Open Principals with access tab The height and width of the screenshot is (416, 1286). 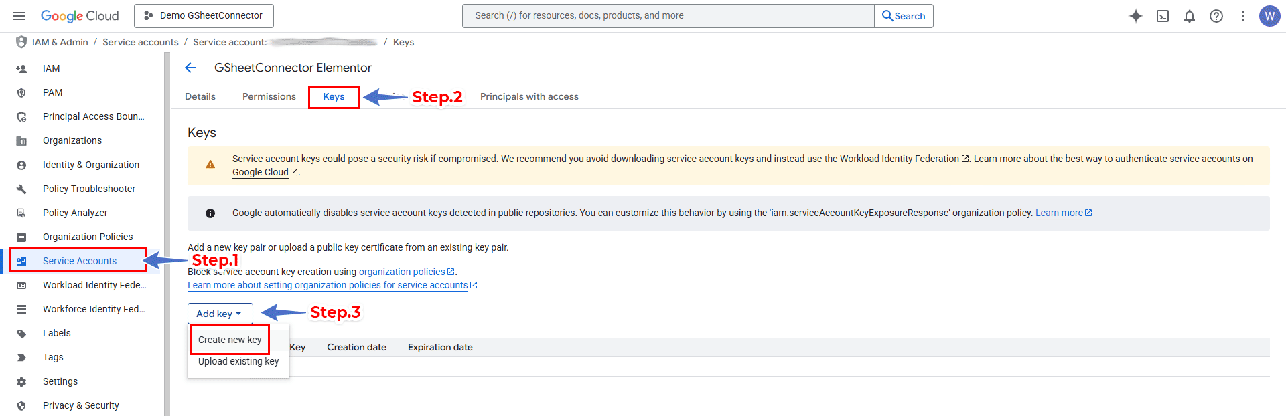pyautogui.click(x=529, y=97)
